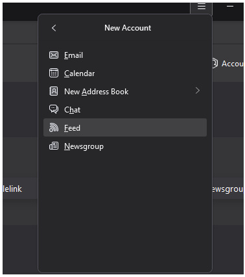This screenshot has height=277, width=245.
Task: Click the RSS feed icon
Action: 54,127
